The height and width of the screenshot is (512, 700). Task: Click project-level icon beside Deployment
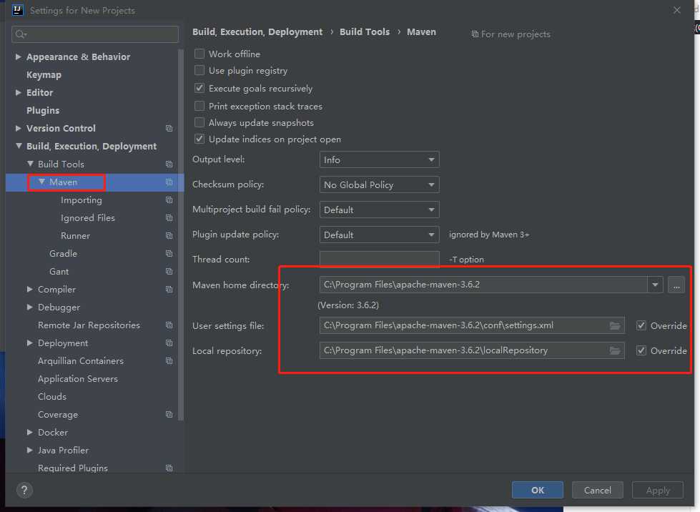tap(169, 343)
